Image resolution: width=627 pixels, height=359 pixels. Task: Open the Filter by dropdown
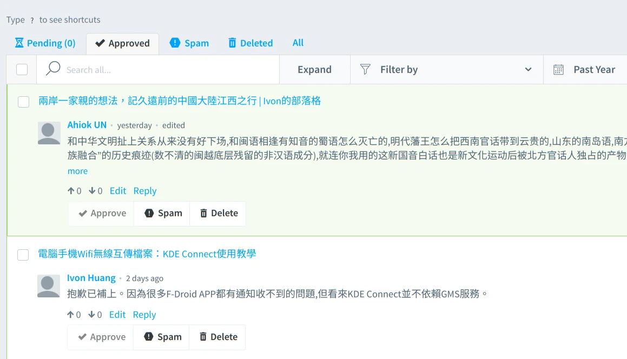click(x=446, y=70)
